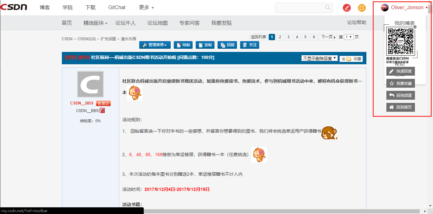Go to page 5 of thread

click(x=305, y=37)
